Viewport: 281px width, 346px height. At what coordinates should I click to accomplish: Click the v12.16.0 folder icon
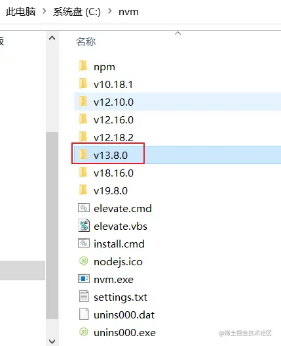coord(83,119)
